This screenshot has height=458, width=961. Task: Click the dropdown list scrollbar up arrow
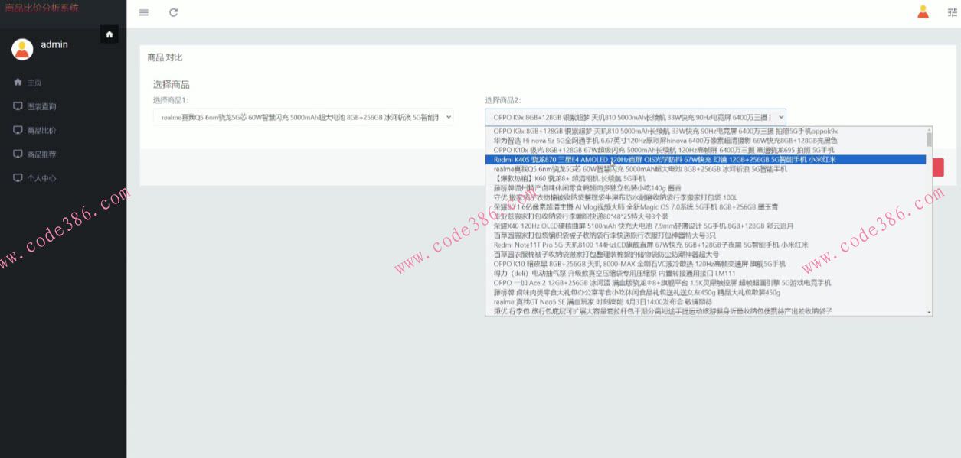click(930, 129)
